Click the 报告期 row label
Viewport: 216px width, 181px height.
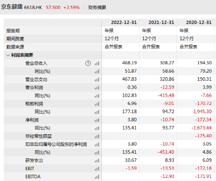pyautogui.click(x=13, y=31)
